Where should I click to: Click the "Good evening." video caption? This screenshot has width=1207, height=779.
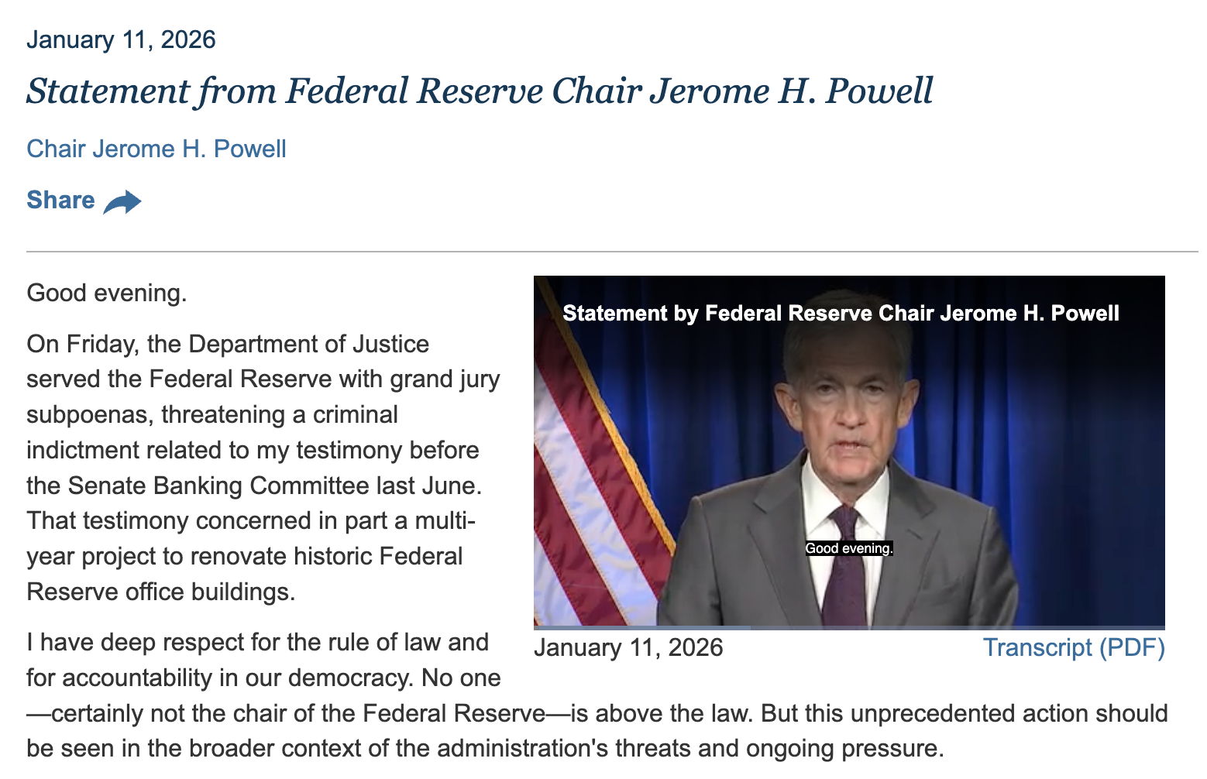(x=849, y=548)
